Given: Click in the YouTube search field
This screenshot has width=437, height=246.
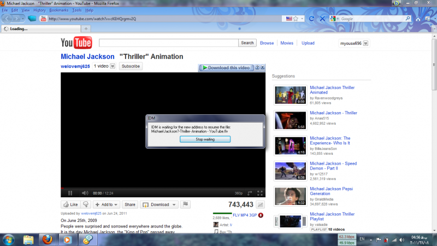Looking at the screenshot, I should click(169, 43).
